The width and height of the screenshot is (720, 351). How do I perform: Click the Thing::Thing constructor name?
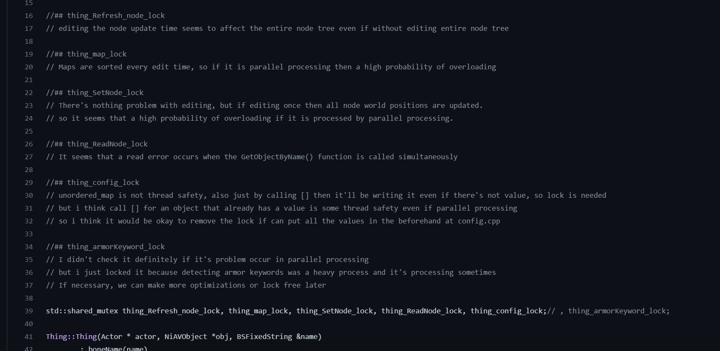[x=71, y=337]
